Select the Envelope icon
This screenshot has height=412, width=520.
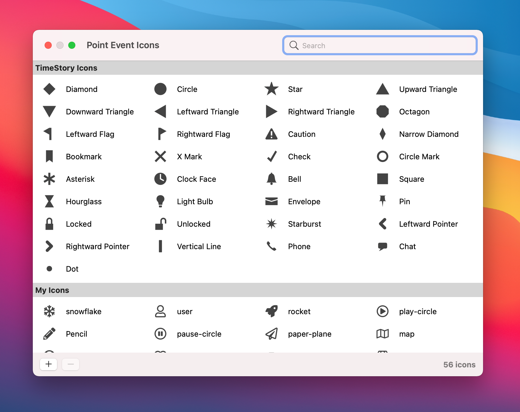pos(271,201)
